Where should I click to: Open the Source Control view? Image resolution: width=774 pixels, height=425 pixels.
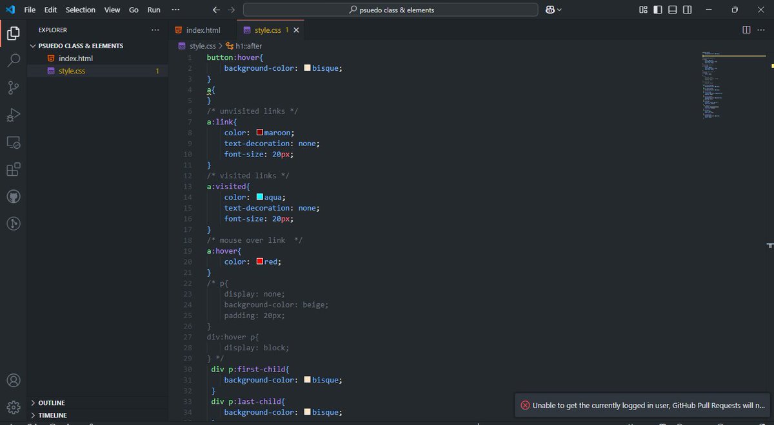click(x=13, y=88)
